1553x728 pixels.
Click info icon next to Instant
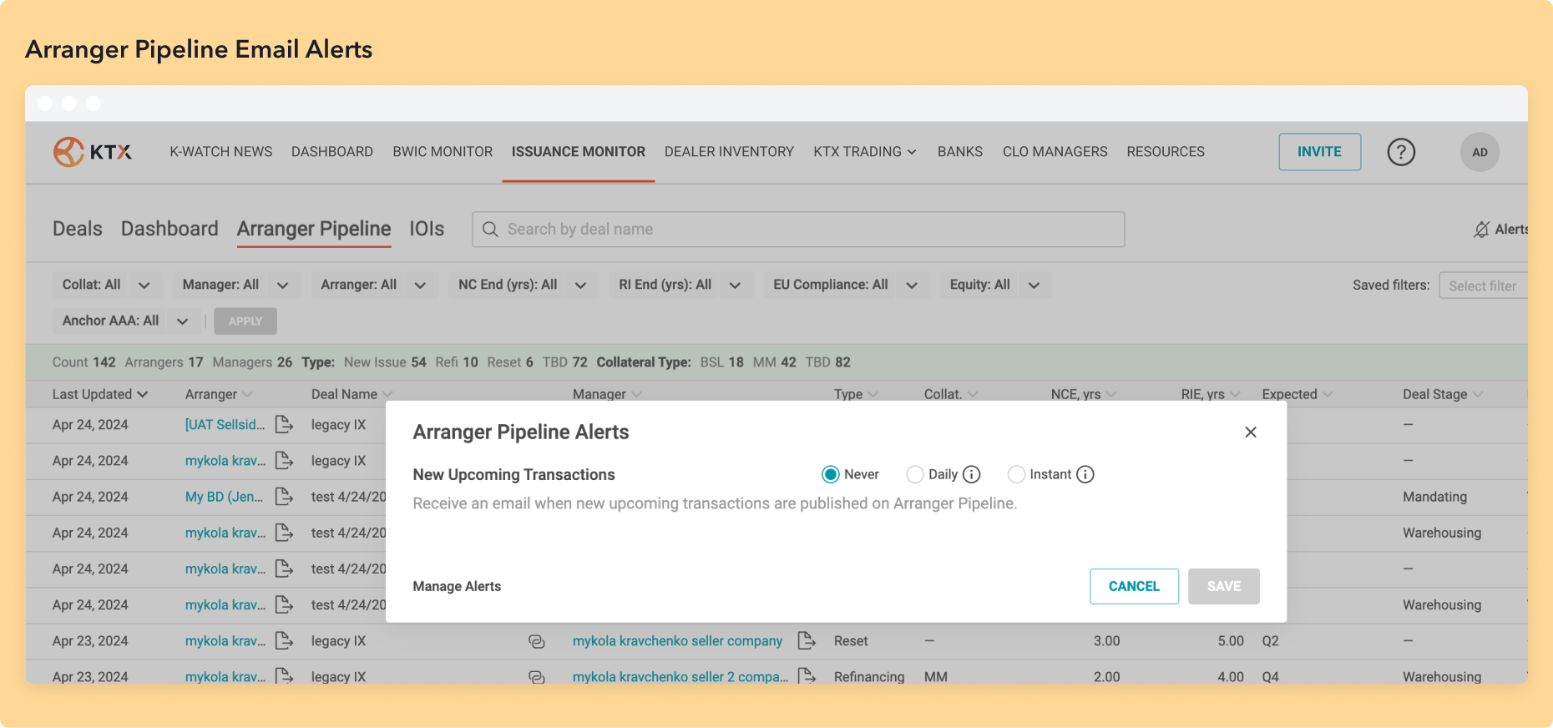pos(1085,474)
